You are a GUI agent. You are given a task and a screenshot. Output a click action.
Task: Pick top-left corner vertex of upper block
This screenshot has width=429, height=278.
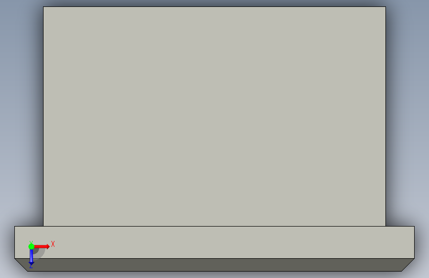[43, 6]
